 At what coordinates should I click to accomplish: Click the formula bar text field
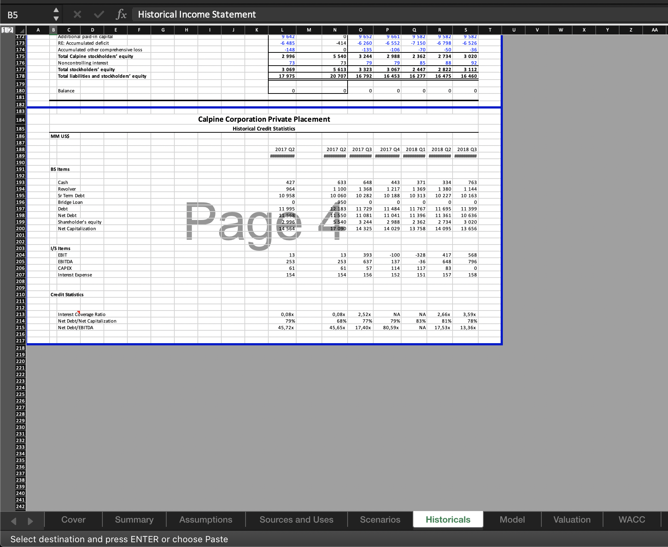point(399,14)
